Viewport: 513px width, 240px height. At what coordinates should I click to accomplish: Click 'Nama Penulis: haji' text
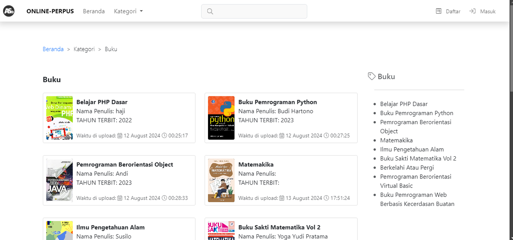coord(101,111)
